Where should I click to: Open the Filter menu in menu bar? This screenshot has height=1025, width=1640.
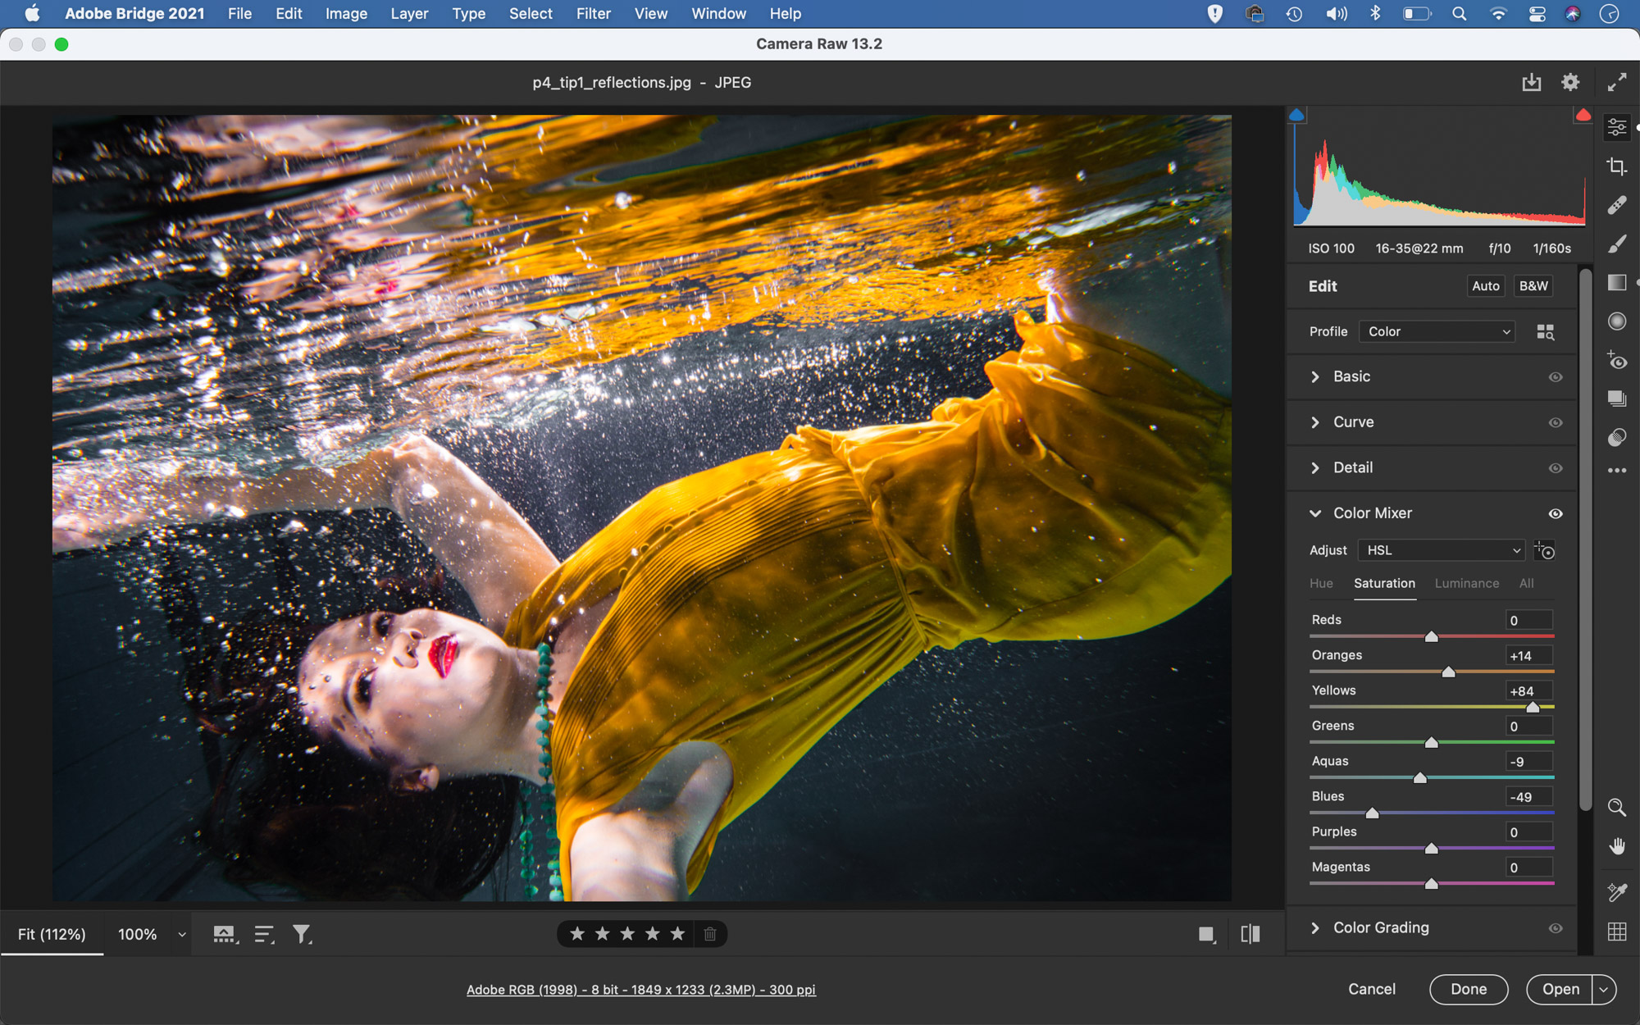coord(593,14)
